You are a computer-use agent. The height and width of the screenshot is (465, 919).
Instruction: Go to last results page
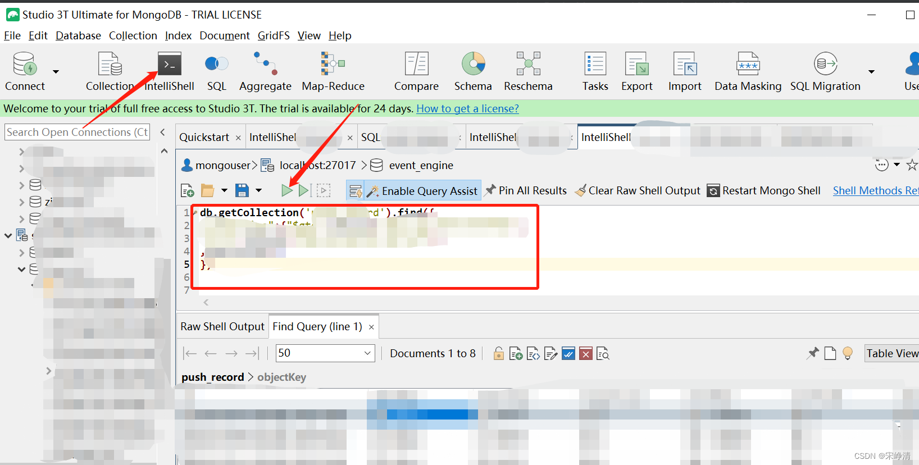point(252,353)
